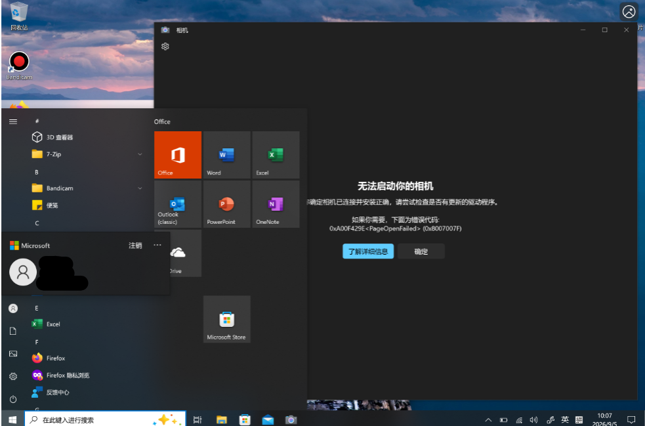Select the Bandicam desktop shortcut
645x426 pixels.
tap(19, 66)
